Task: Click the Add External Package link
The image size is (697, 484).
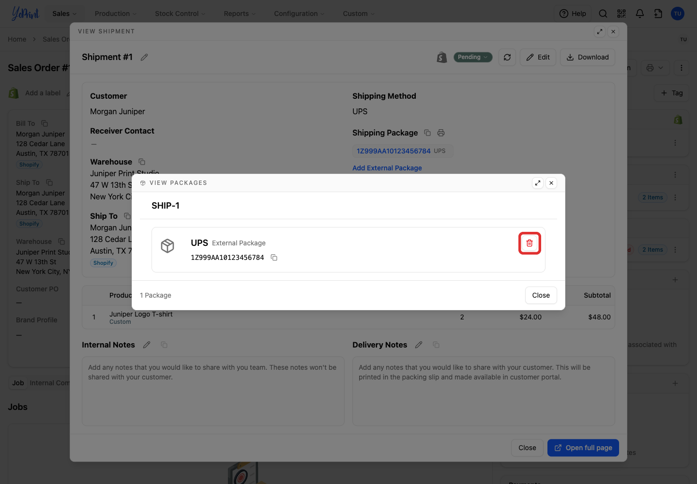Action: (387, 168)
